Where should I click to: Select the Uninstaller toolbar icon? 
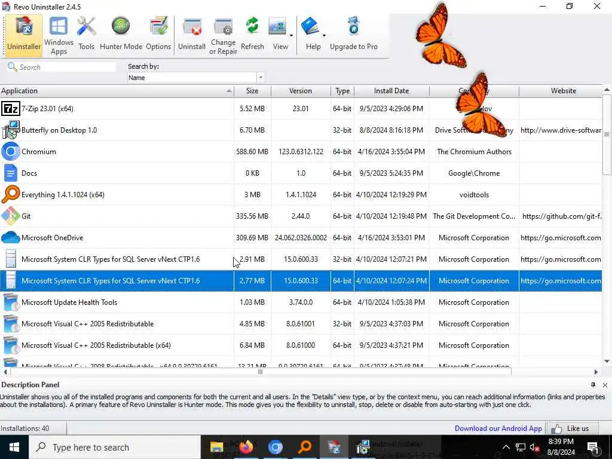(x=24, y=35)
